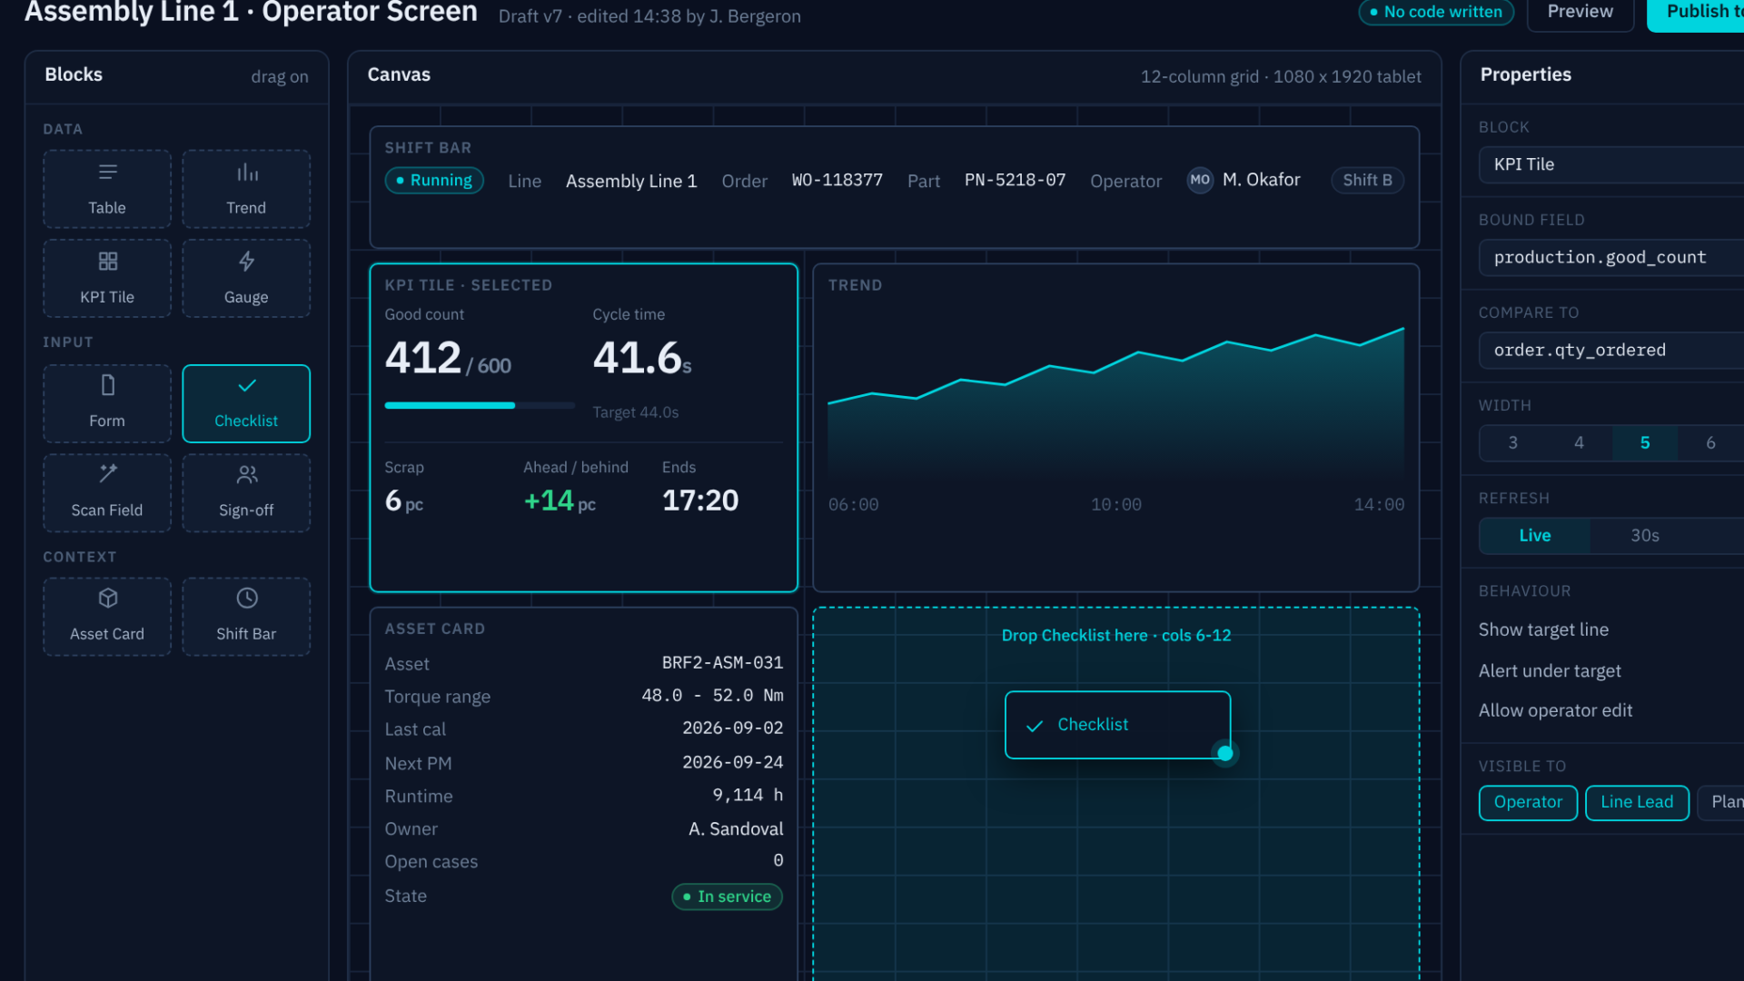The width and height of the screenshot is (1744, 981).
Task: Click the No code written badge
Action: (1435, 12)
